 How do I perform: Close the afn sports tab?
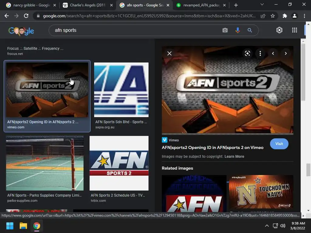[168, 5]
